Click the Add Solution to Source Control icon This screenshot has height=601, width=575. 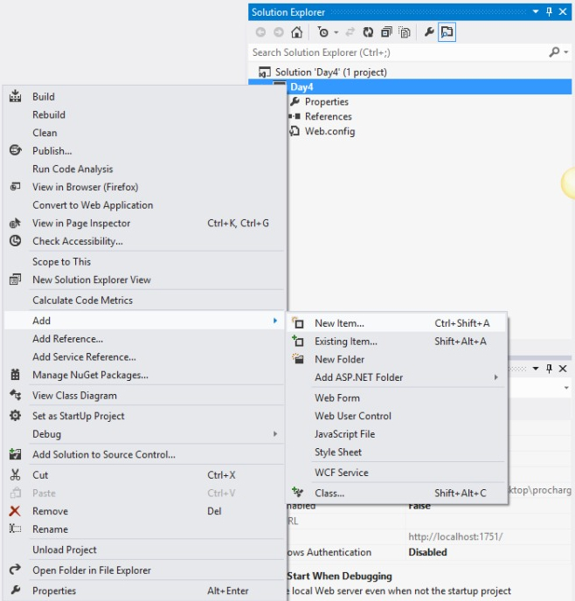point(16,454)
